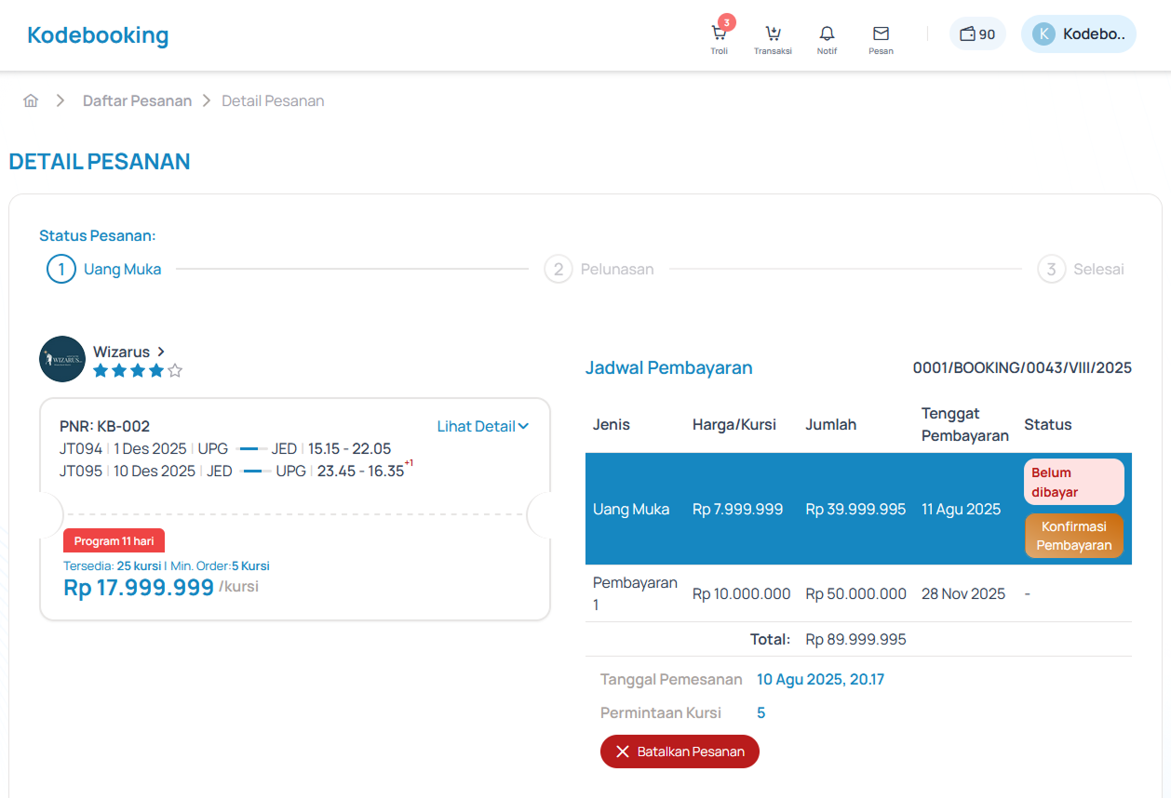1171x798 pixels.
Task: Open the Troli shopping cart icon
Action: tap(719, 35)
